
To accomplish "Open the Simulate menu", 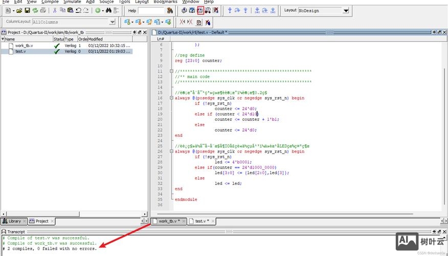I will click(x=72, y=2).
